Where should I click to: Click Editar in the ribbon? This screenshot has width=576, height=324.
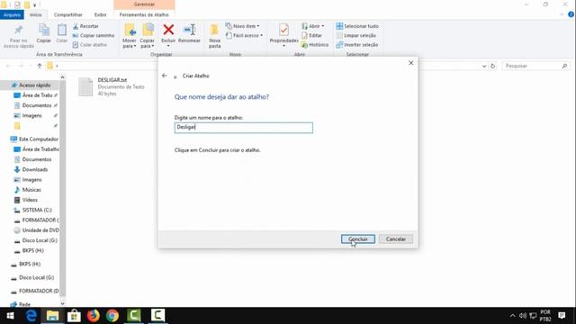tap(311, 35)
